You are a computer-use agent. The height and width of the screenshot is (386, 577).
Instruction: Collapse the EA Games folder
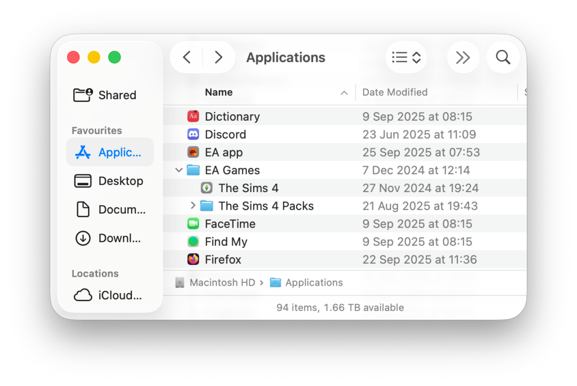[179, 170]
